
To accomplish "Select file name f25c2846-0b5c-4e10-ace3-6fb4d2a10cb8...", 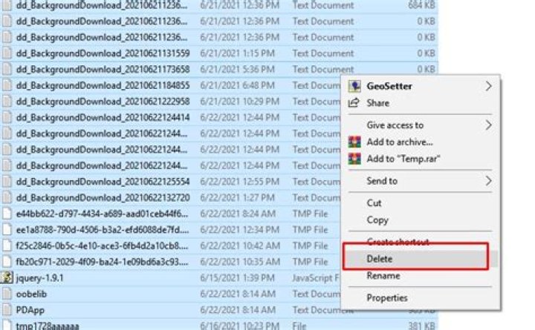I will (102, 246).
